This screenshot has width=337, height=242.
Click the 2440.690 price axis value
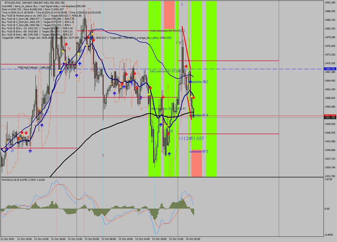(x=330, y=150)
